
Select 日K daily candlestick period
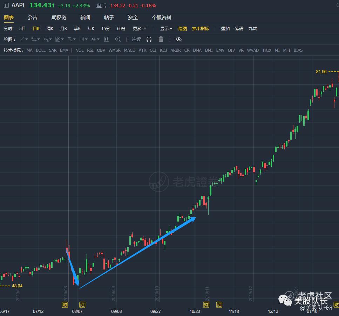(x=36, y=28)
